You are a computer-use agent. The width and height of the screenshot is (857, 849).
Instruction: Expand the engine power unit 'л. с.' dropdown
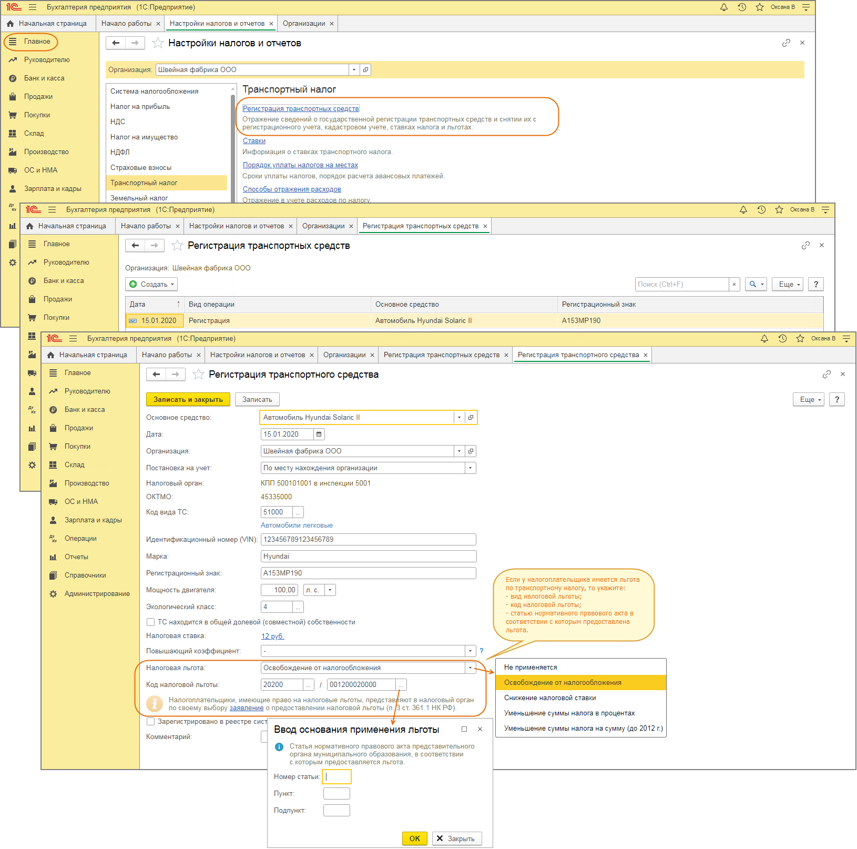330,590
